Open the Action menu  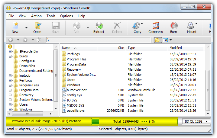36,16
